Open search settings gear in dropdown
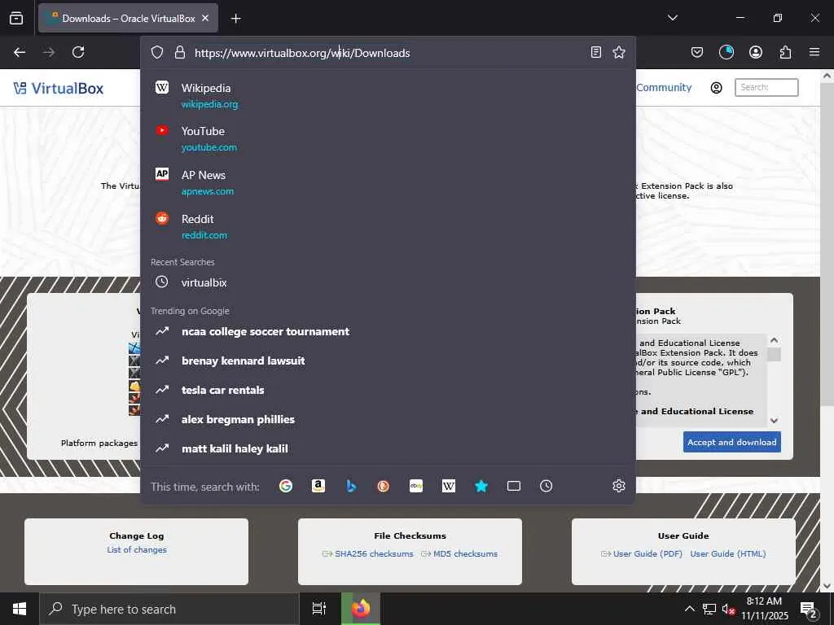This screenshot has width=834, height=625. [x=619, y=486]
